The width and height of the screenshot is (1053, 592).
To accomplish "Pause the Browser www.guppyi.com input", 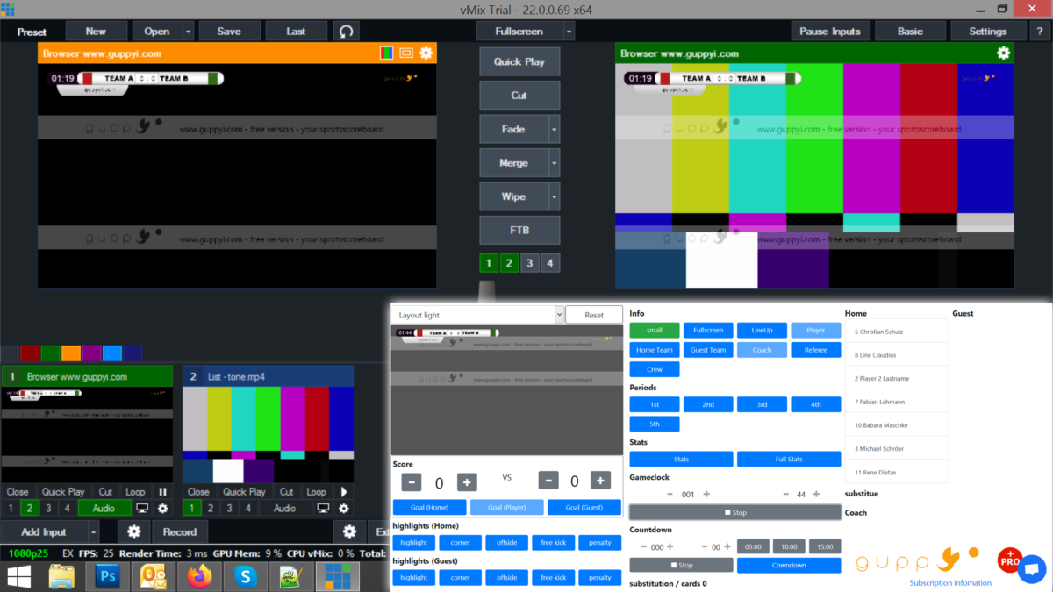I will pyautogui.click(x=163, y=491).
